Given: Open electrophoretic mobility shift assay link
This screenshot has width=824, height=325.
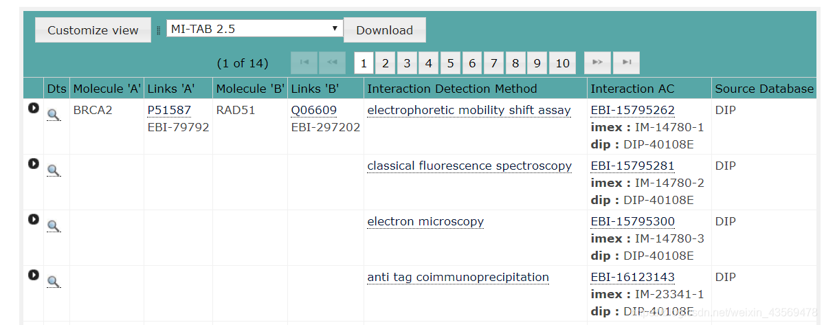Looking at the screenshot, I should (x=469, y=110).
